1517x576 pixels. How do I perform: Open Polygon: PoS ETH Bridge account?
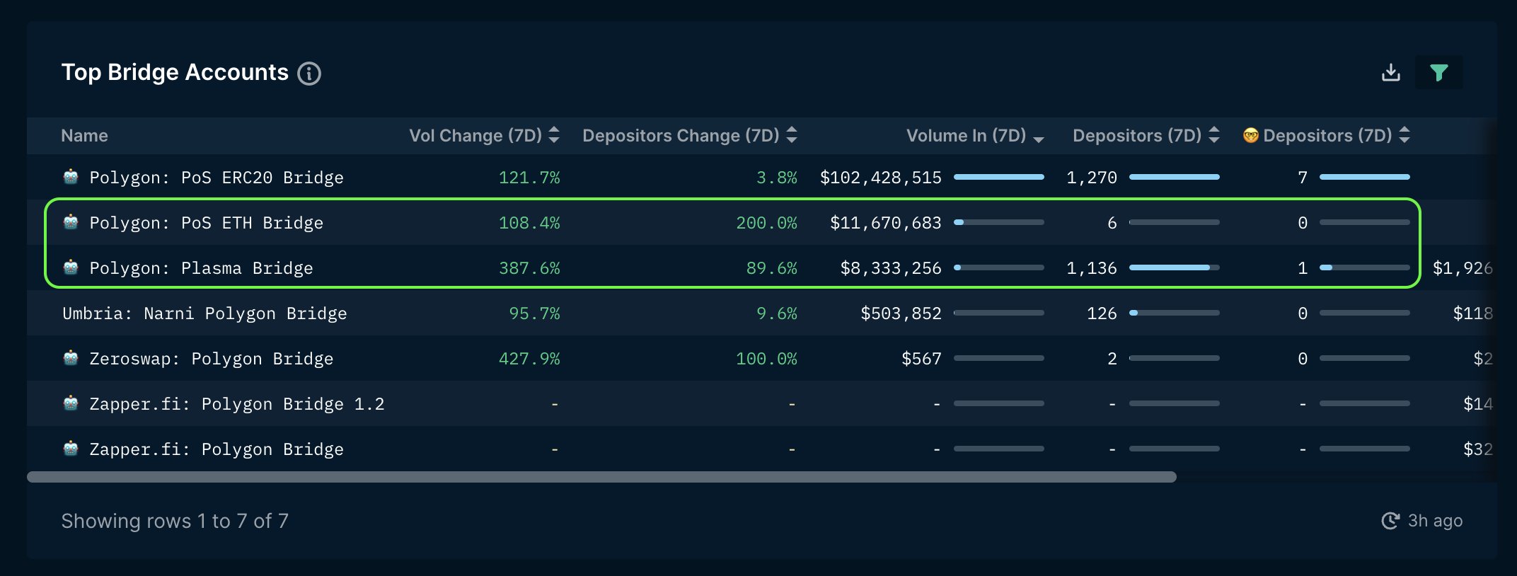click(x=206, y=223)
